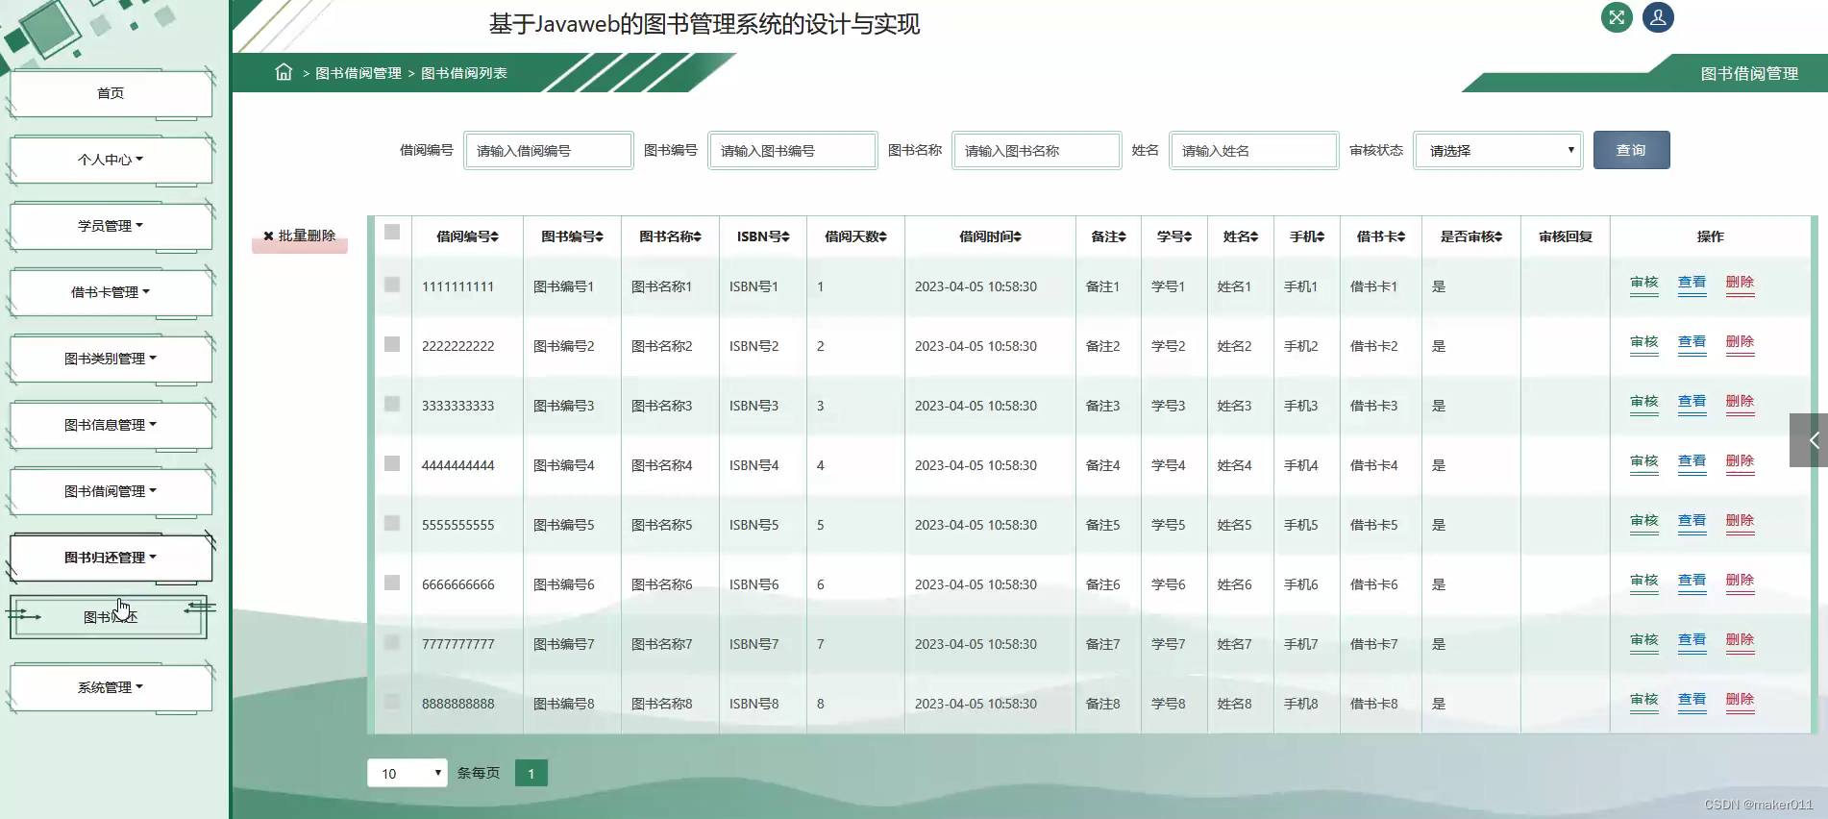This screenshot has height=819, width=1828.
Task: Check the row for 1111111111
Action: point(392,285)
